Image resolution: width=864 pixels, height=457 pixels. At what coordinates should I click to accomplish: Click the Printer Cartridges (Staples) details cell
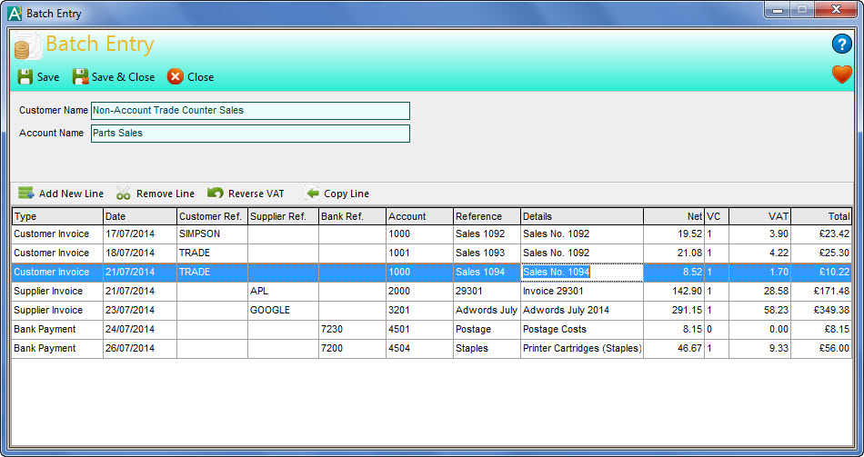tap(581, 348)
